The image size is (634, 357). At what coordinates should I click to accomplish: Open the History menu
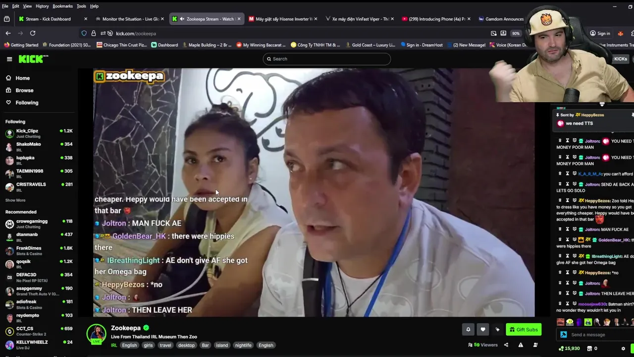(42, 6)
